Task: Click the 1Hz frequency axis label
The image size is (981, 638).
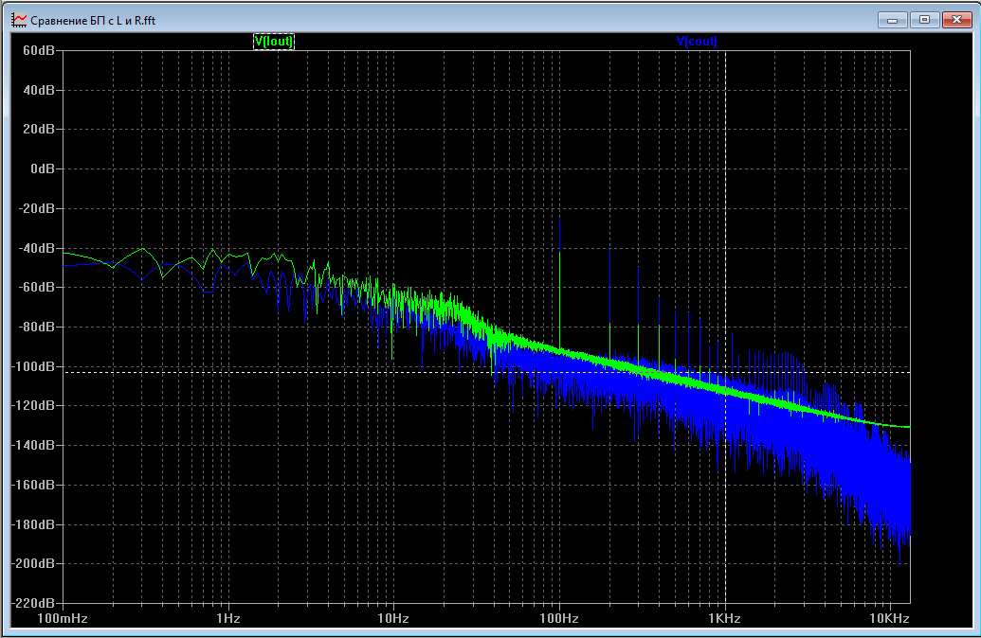Action: pos(228,618)
